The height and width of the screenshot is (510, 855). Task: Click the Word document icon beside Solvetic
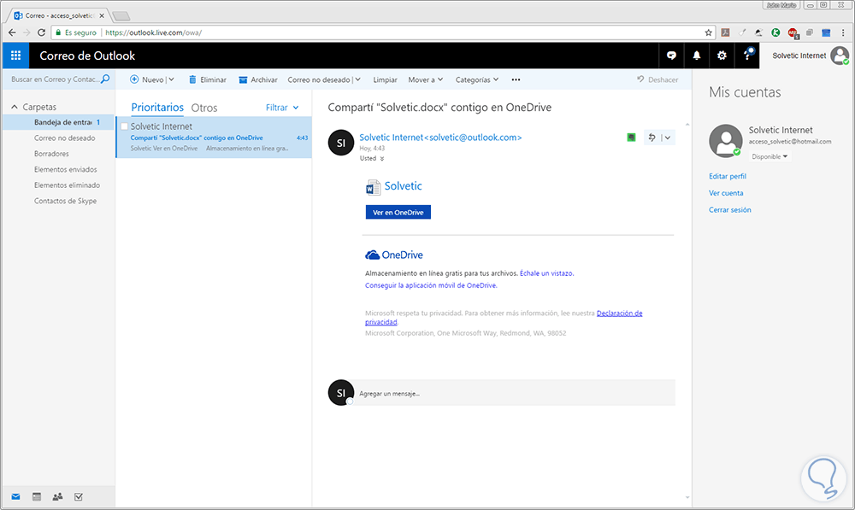click(x=373, y=187)
